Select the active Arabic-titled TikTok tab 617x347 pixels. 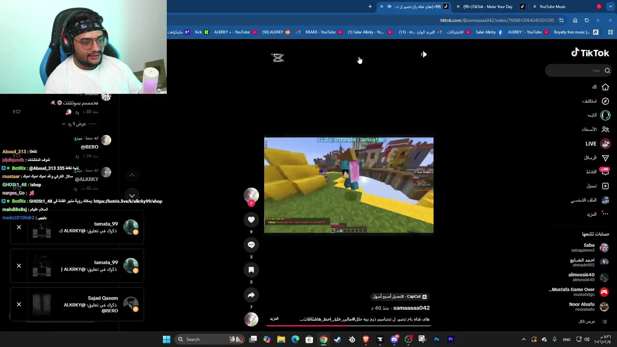point(415,7)
